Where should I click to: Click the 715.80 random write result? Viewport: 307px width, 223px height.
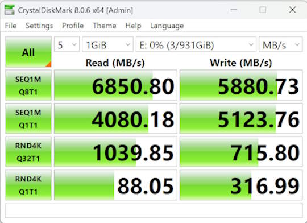(x=241, y=152)
